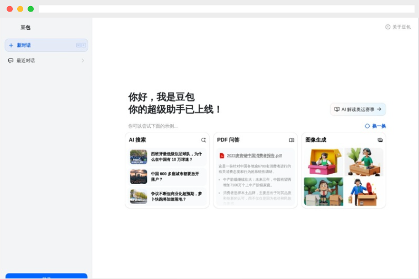Click the search icon in AI 搜索 card
The image size is (419, 279).
203,140
